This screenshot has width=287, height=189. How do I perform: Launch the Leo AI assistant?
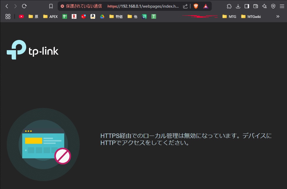click(x=264, y=6)
